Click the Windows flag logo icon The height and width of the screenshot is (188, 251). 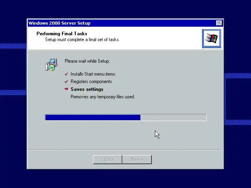pos(211,38)
